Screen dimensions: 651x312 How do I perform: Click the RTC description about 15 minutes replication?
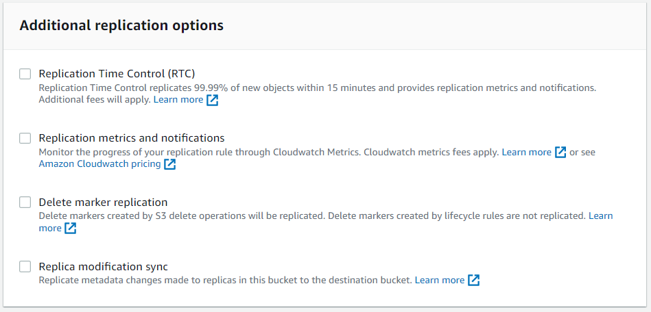[x=317, y=88]
